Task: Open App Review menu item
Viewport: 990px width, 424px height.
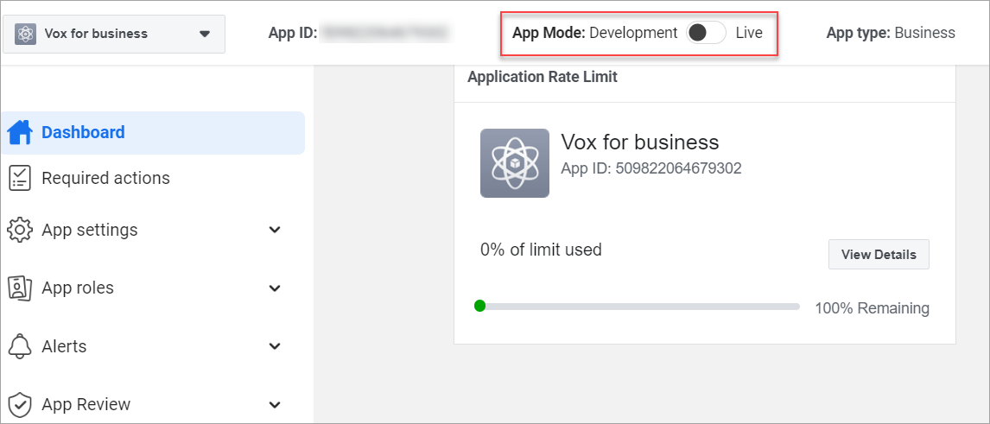Action: click(86, 404)
